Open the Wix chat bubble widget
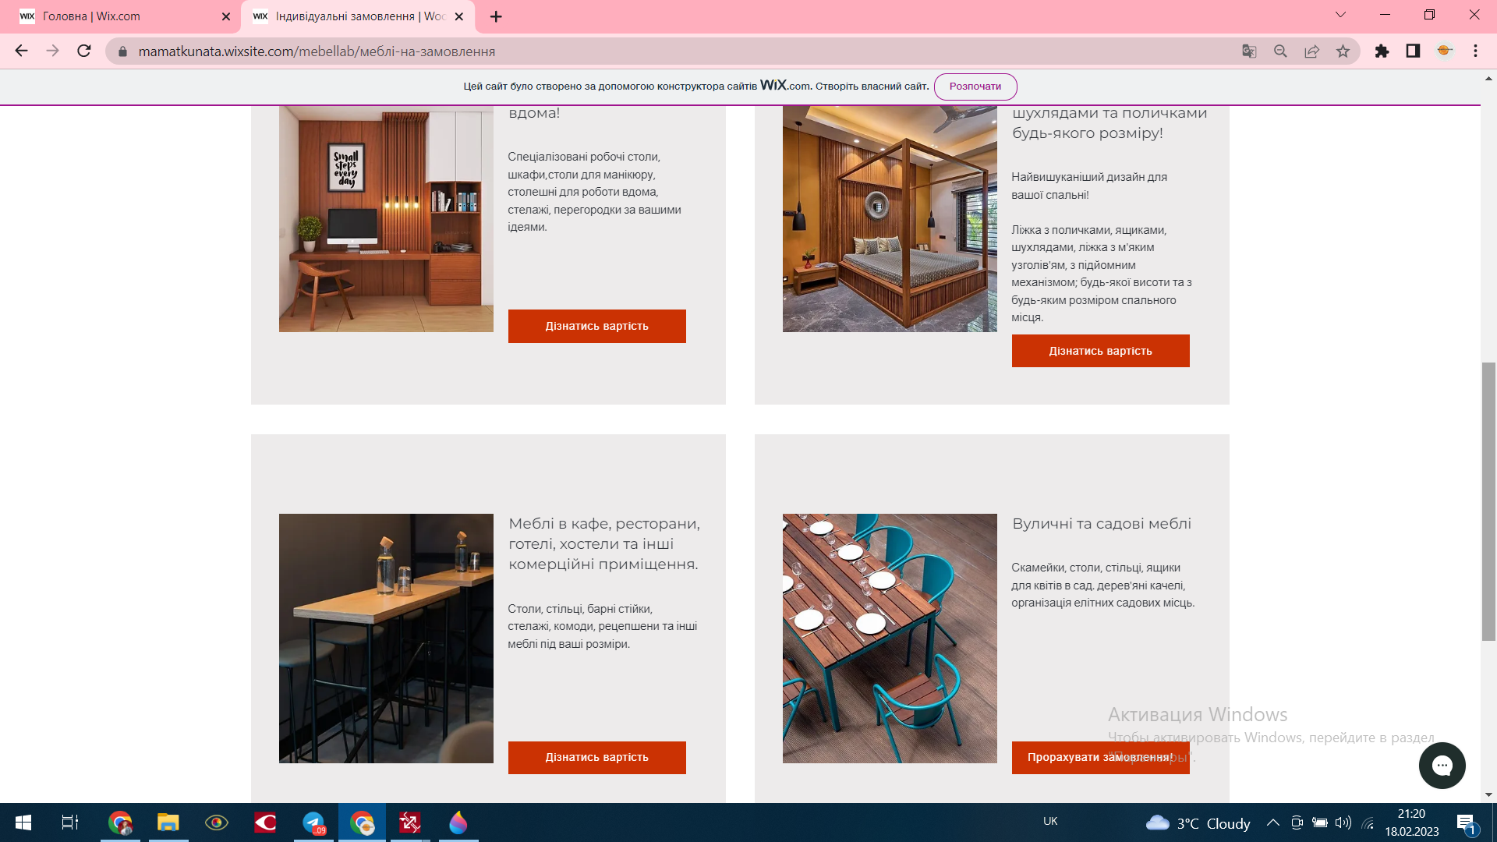The width and height of the screenshot is (1497, 842). coord(1442,766)
